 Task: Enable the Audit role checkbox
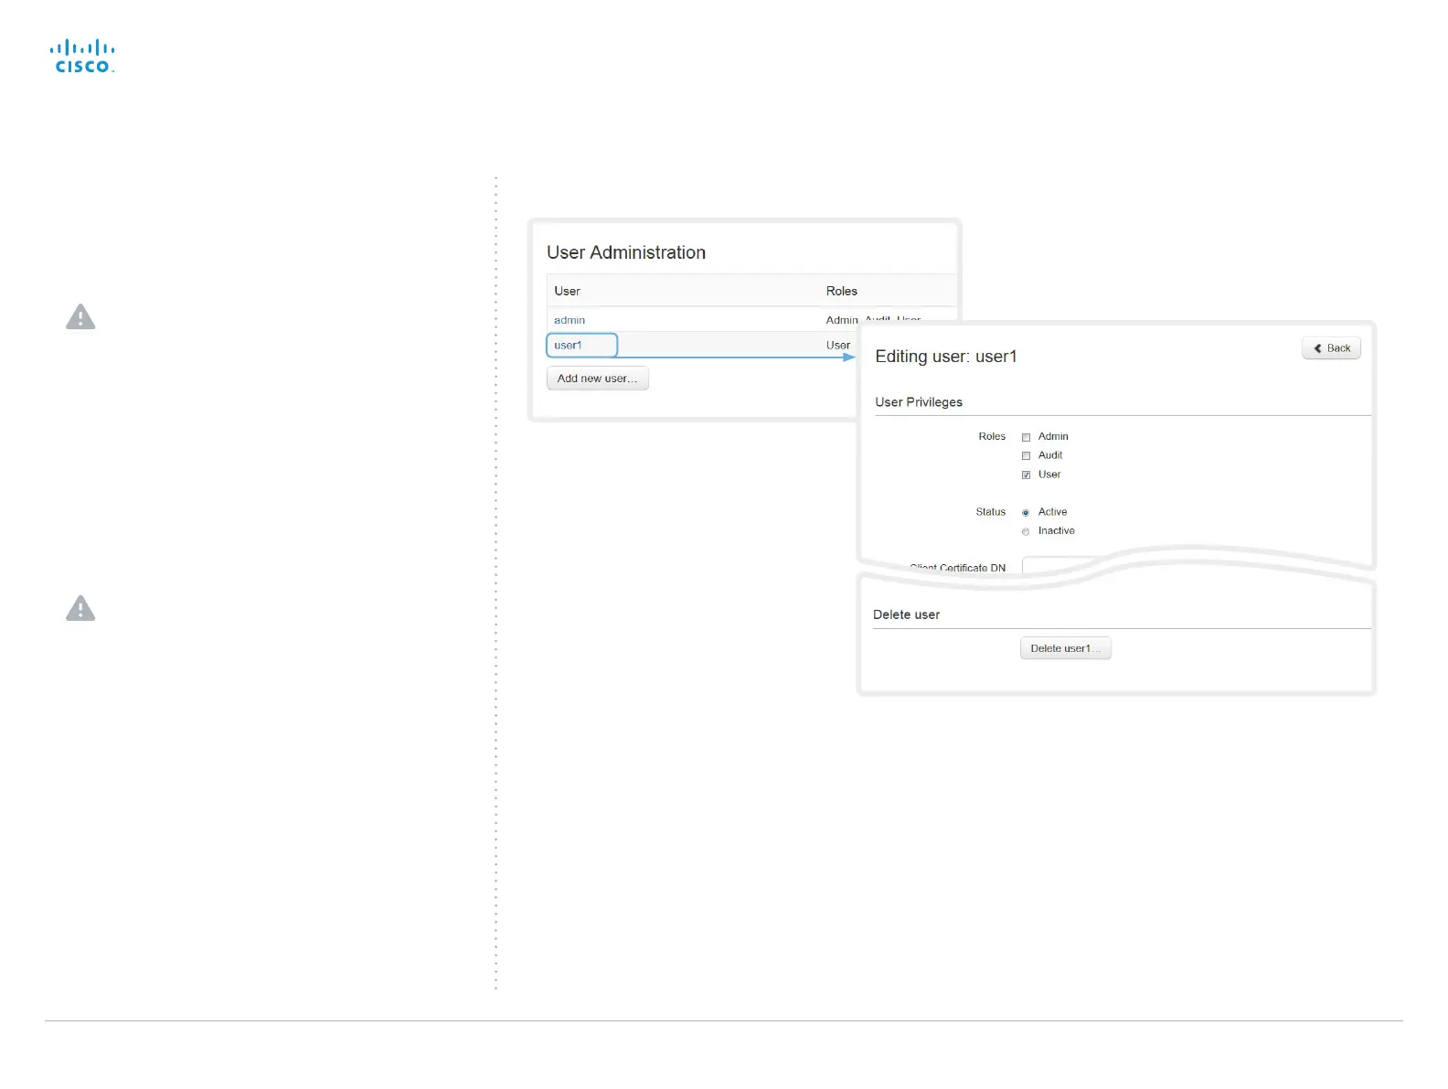point(1026,455)
